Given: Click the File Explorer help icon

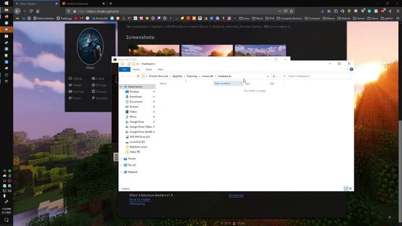Looking at the screenshot, I should [x=352, y=69].
